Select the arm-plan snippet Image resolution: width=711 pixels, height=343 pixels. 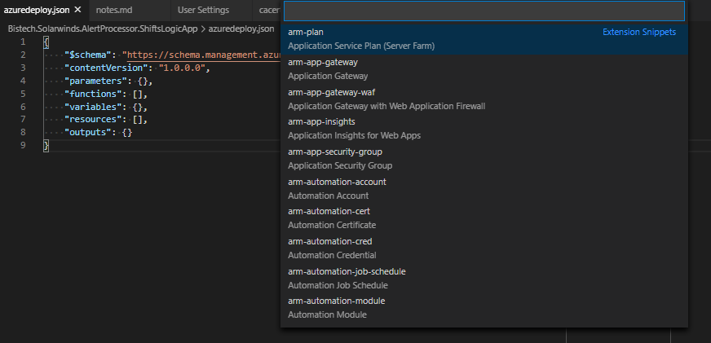pos(484,38)
